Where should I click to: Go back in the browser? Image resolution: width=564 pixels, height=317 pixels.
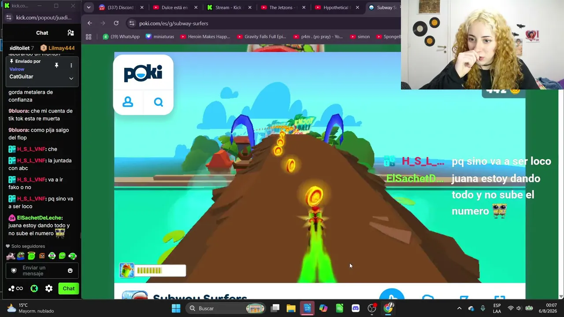coord(90,23)
